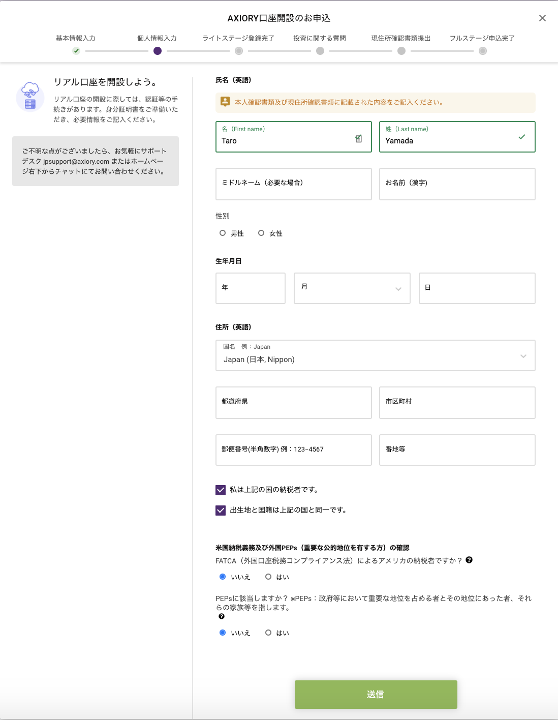Select 女性 gender radio button
This screenshot has height=720, width=558.
coord(261,233)
